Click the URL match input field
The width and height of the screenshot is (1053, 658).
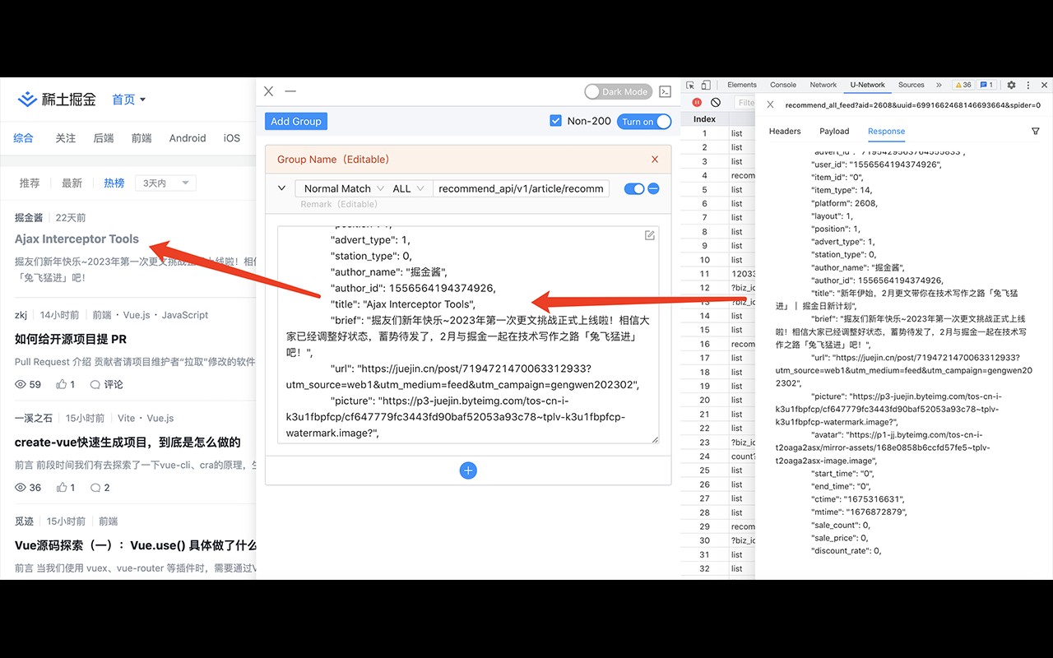521,188
